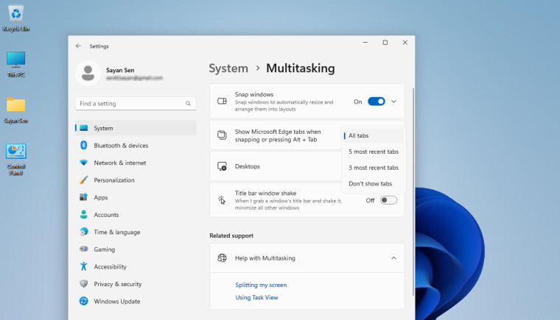
Task: Open the Splitting my screen link
Action: coord(261,285)
